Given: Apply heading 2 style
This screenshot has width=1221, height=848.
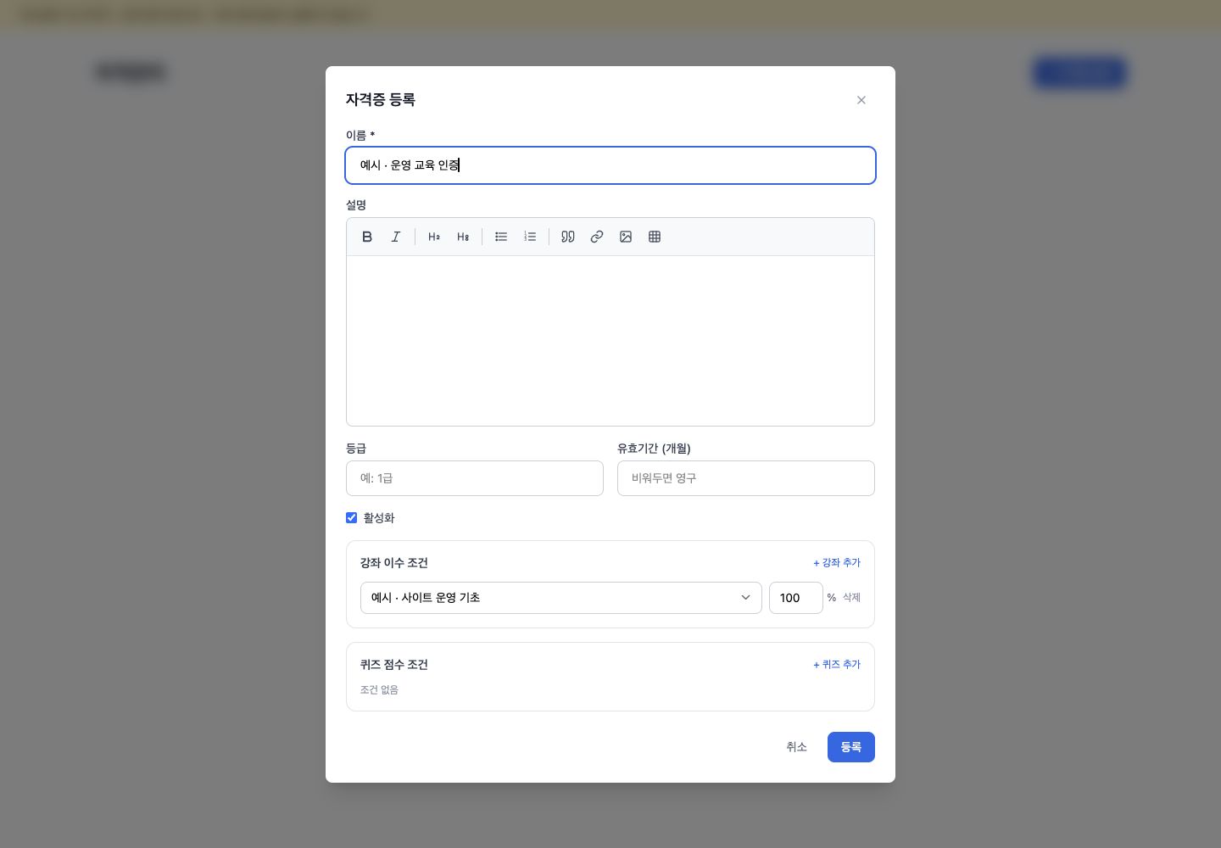Looking at the screenshot, I should (x=434, y=237).
